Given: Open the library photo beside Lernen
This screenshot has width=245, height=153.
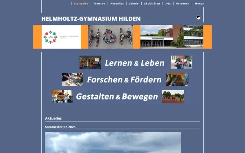Looking at the screenshot, I should click(x=90, y=62).
